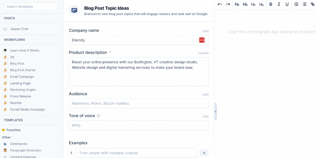The image size is (316, 158).
Task: Click the Tone of voice input field
Action: coord(139,125)
